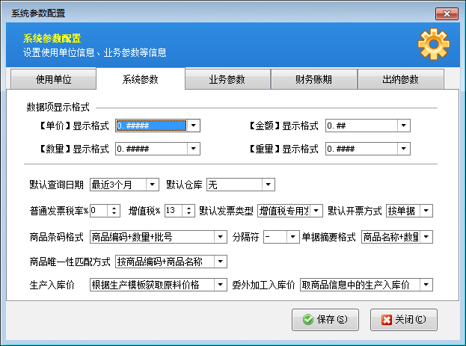The image size is (466, 346).
Task: Go to the 出纳参数 tab
Action: (x=400, y=79)
